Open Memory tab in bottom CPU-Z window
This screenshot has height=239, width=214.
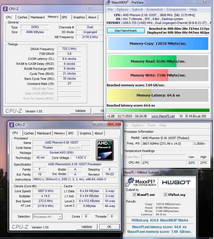click(59, 133)
